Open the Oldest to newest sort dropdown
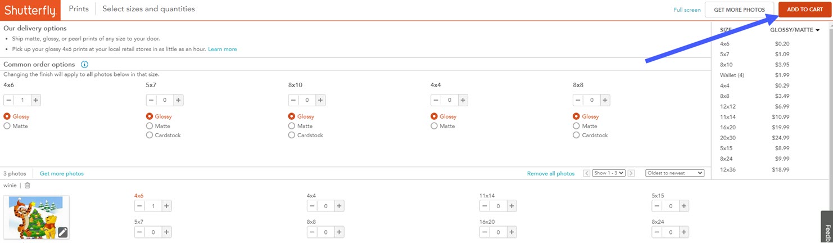The image size is (833, 243). pyautogui.click(x=674, y=173)
